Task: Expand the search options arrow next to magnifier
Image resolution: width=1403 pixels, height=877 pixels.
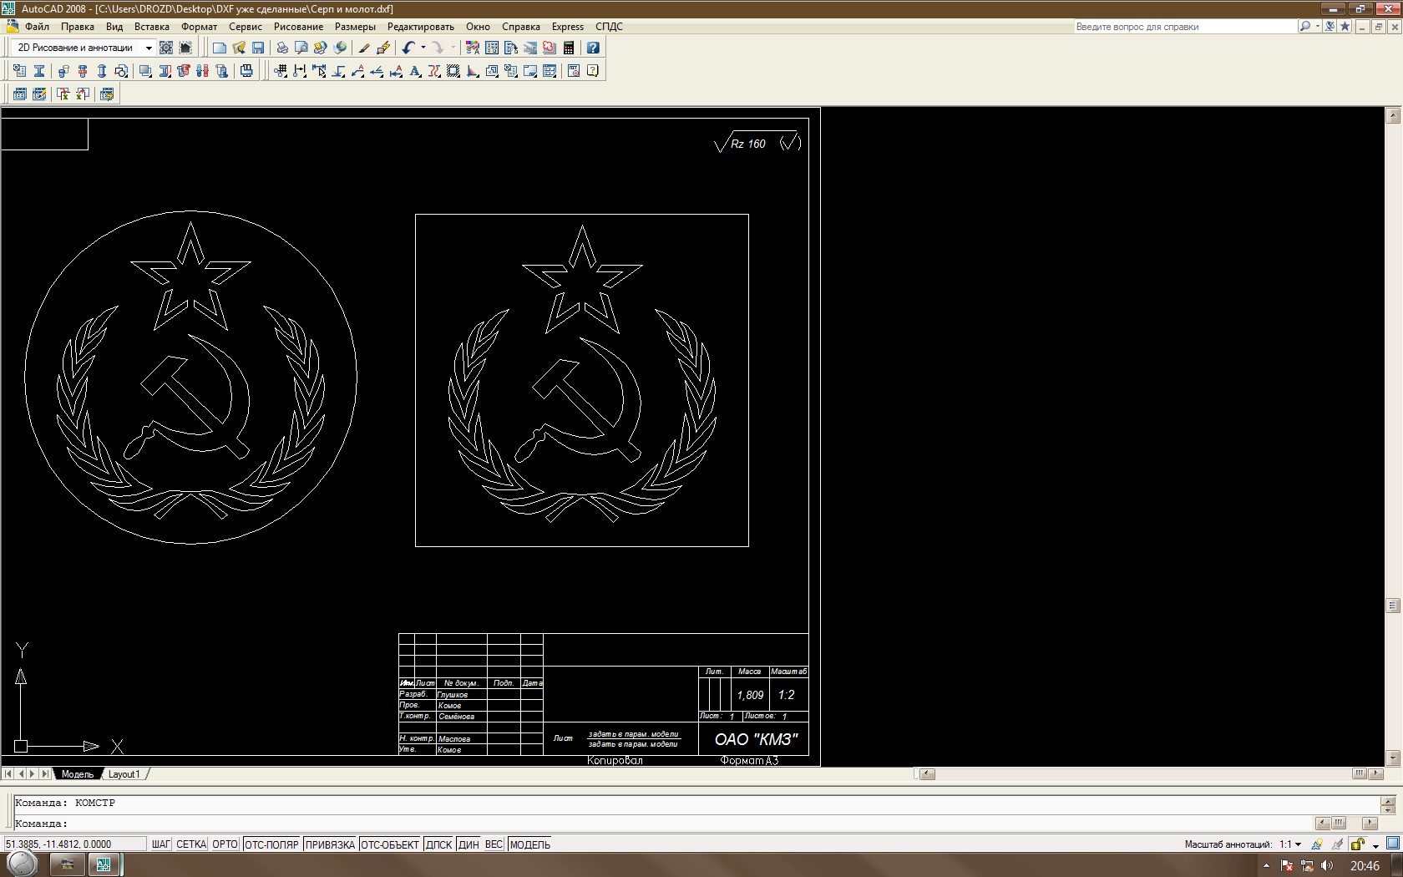Action: click(x=1317, y=27)
